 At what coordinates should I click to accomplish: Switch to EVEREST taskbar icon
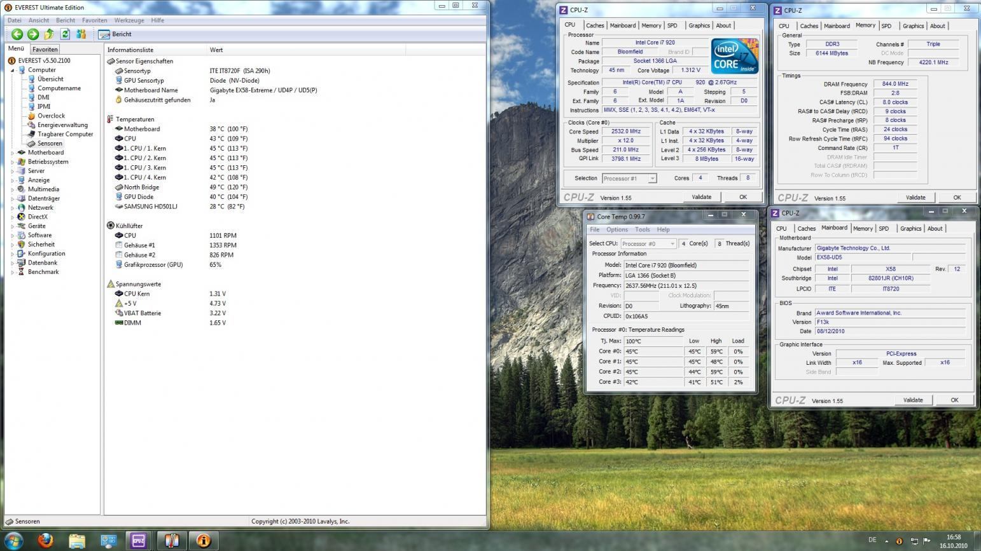coord(203,541)
